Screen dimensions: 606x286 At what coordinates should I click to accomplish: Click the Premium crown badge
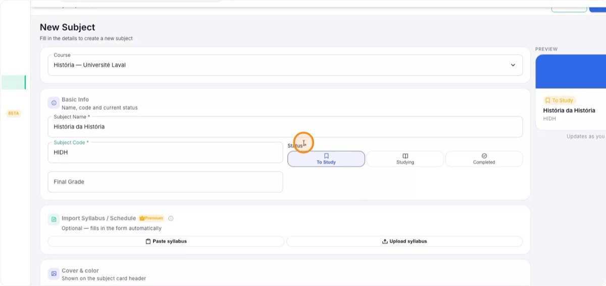pos(151,218)
